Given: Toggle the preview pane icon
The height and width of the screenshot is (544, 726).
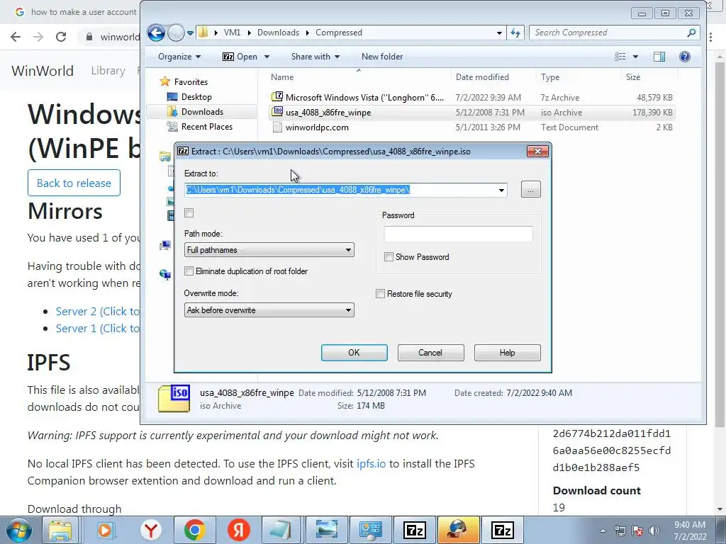Looking at the screenshot, I should coord(659,57).
